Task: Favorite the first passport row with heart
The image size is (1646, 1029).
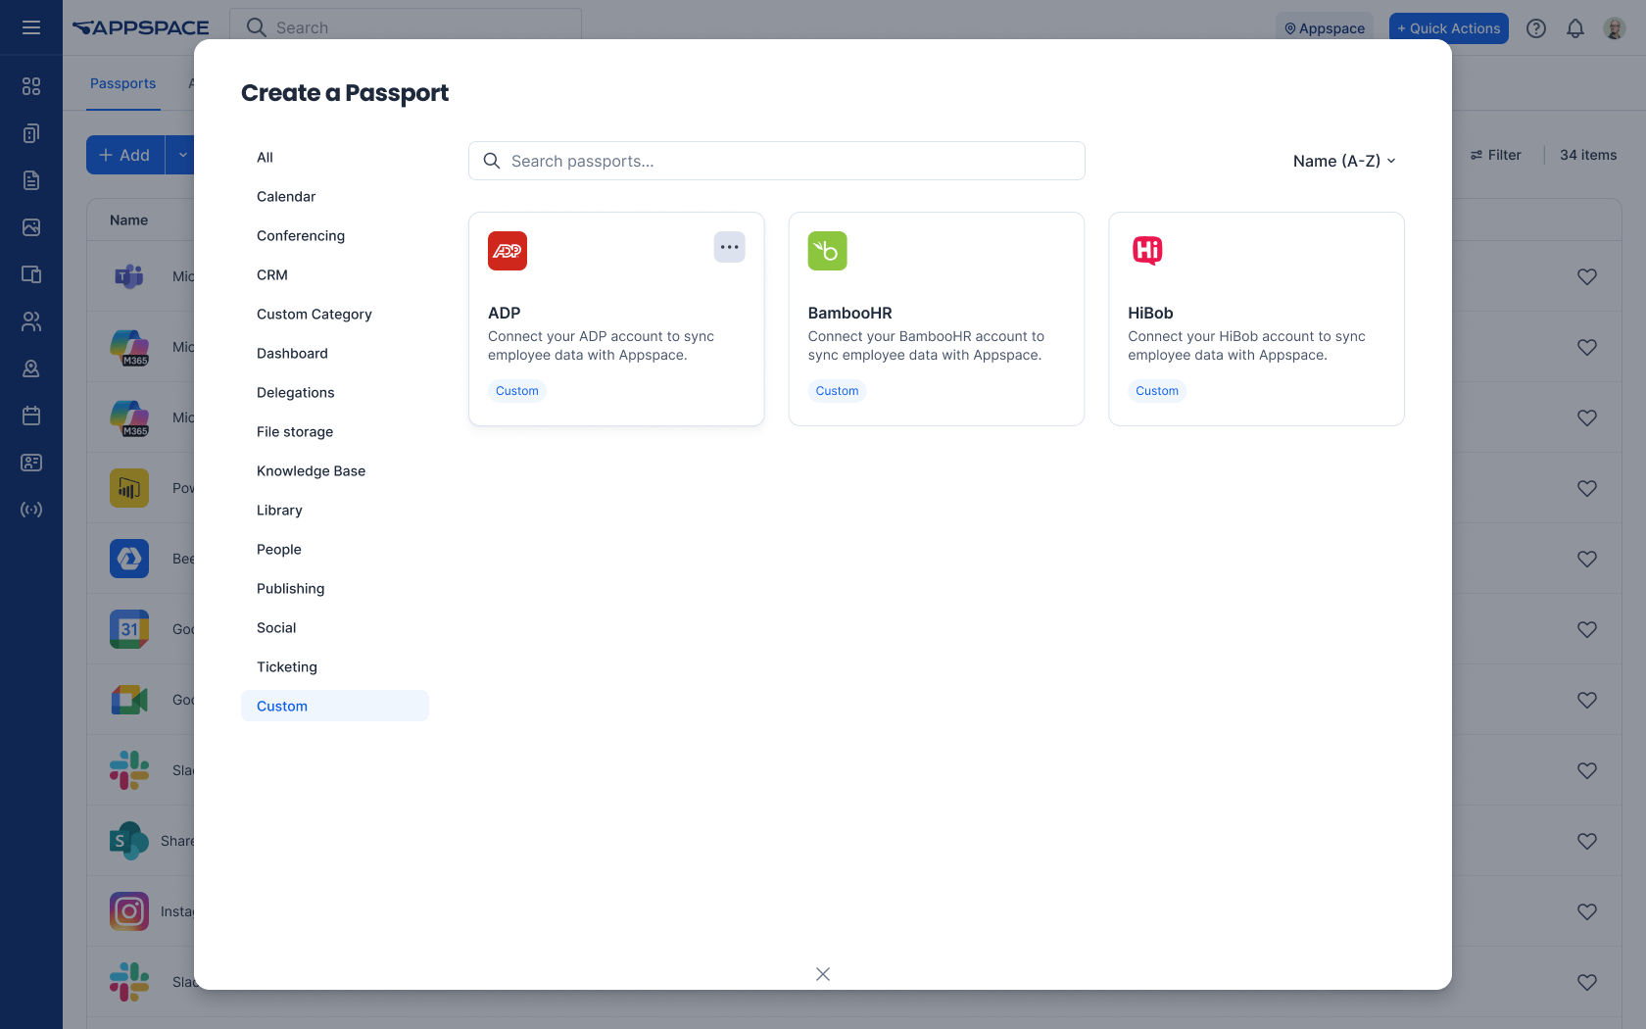Action: coord(1587,277)
